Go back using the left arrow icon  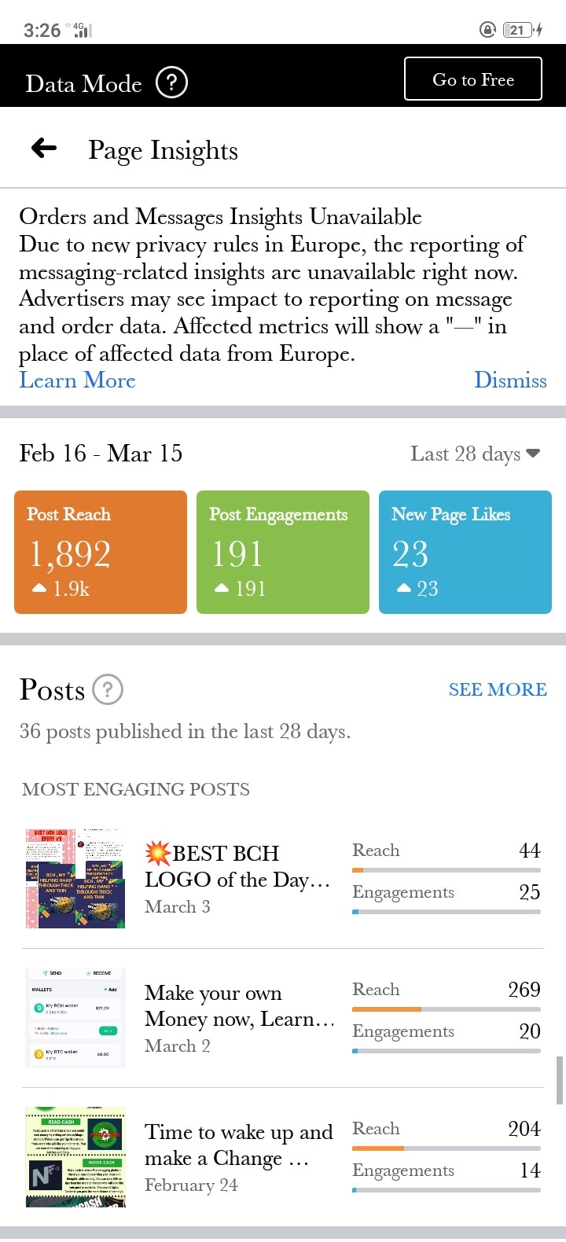(x=44, y=147)
